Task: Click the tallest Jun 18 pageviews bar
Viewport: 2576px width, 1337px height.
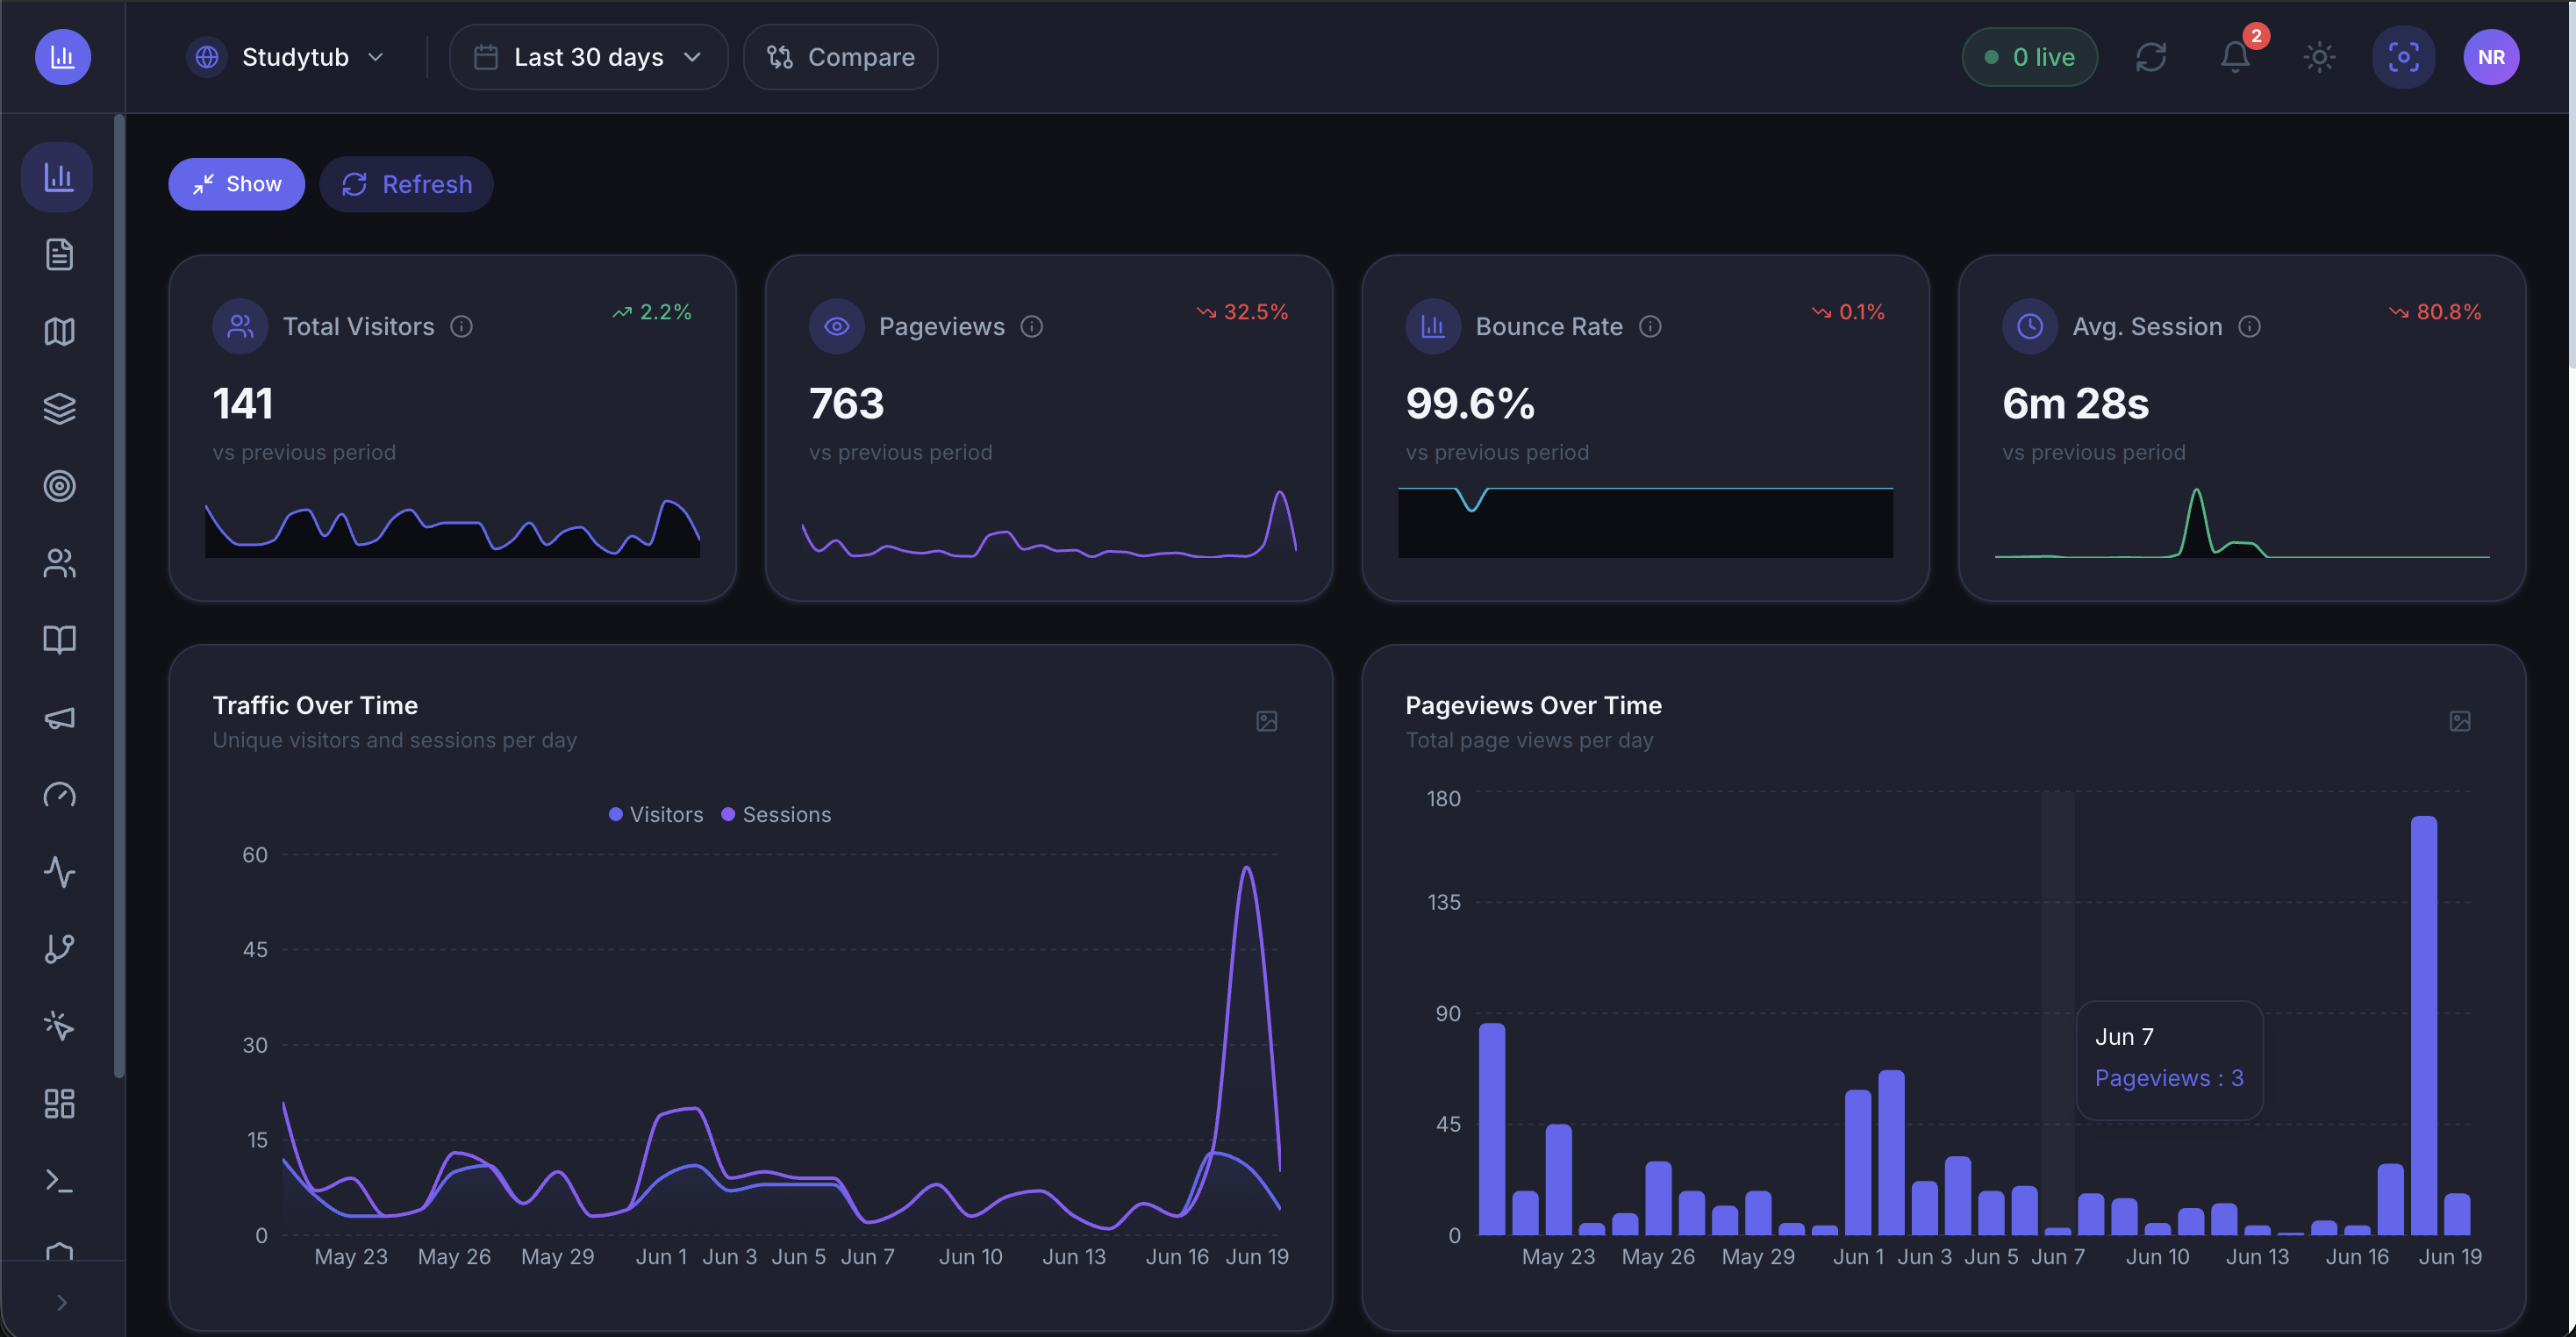Action: [2423, 1025]
